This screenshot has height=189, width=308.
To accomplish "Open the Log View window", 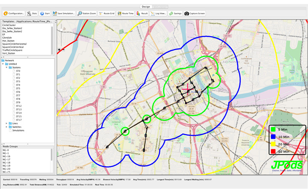I will pos(158,14).
